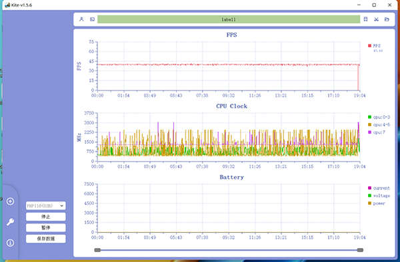Toggle the voltage legend entry in Battery chart
400x262 pixels.
[x=379, y=196]
